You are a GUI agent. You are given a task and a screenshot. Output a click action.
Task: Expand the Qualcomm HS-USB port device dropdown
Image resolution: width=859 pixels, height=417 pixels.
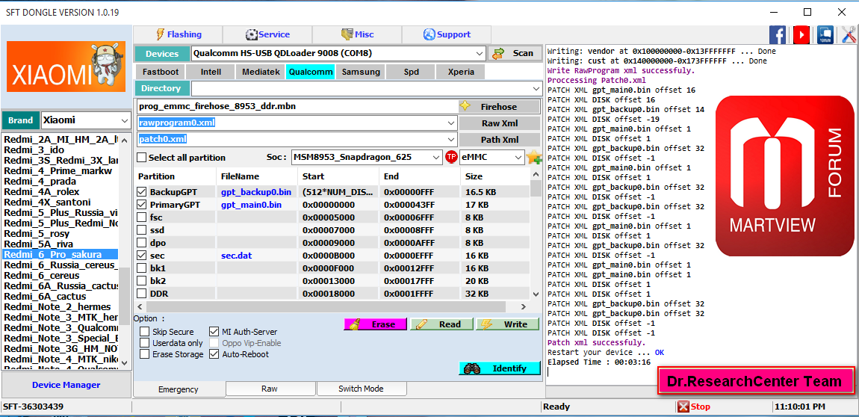pyautogui.click(x=480, y=53)
